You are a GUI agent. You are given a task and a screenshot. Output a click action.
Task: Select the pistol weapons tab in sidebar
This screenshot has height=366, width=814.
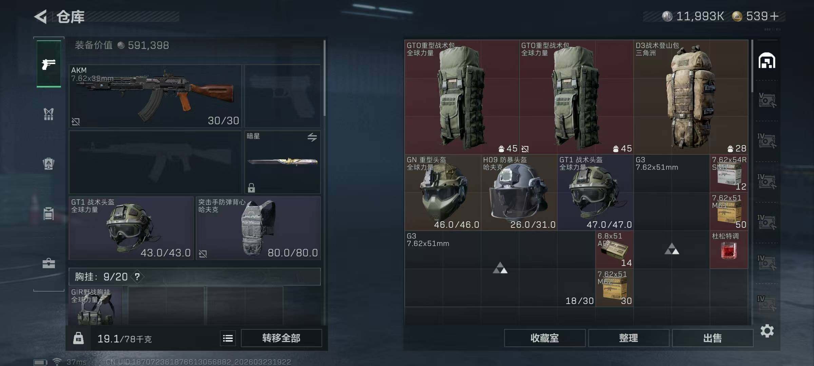pos(49,64)
